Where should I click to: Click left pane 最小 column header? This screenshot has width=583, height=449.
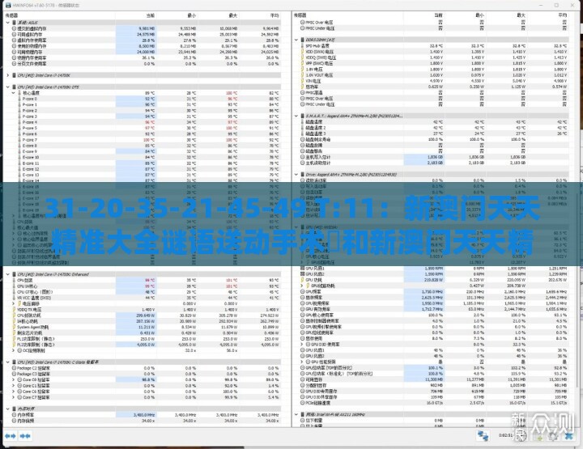[x=191, y=15]
